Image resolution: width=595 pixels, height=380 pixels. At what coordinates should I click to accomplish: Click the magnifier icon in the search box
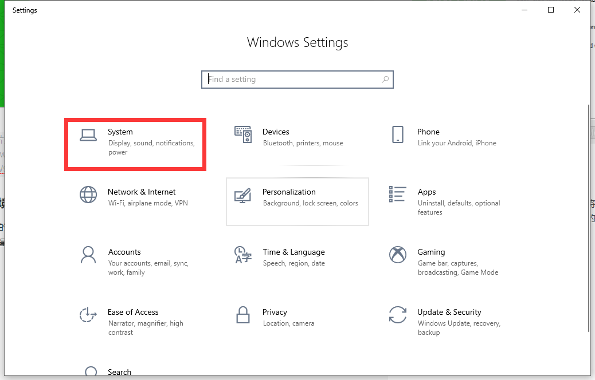[x=385, y=79]
